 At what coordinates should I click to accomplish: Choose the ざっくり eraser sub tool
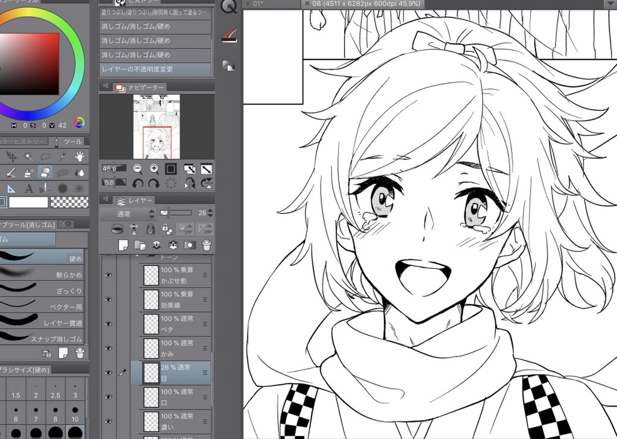[42, 289]
